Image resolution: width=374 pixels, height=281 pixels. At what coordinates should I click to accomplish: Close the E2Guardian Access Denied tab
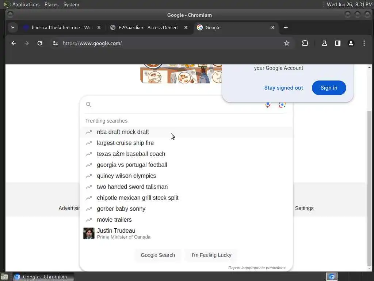point(186,27)
